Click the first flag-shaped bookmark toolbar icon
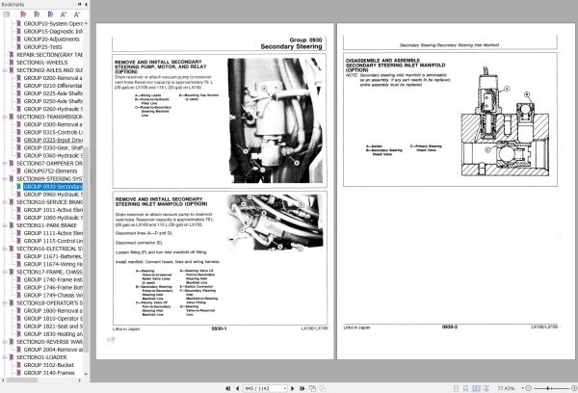 (23, 14)
